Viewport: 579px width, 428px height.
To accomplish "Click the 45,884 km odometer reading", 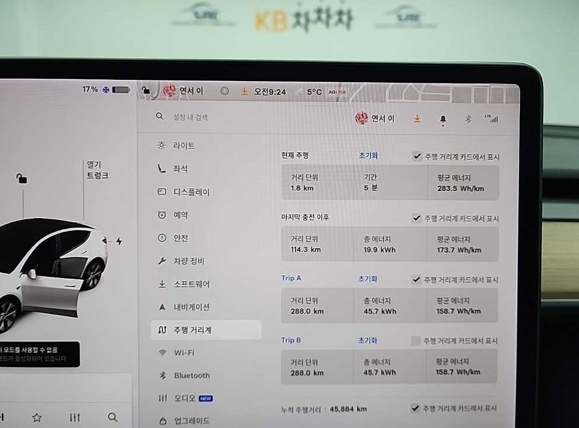I will click(348, 409).
